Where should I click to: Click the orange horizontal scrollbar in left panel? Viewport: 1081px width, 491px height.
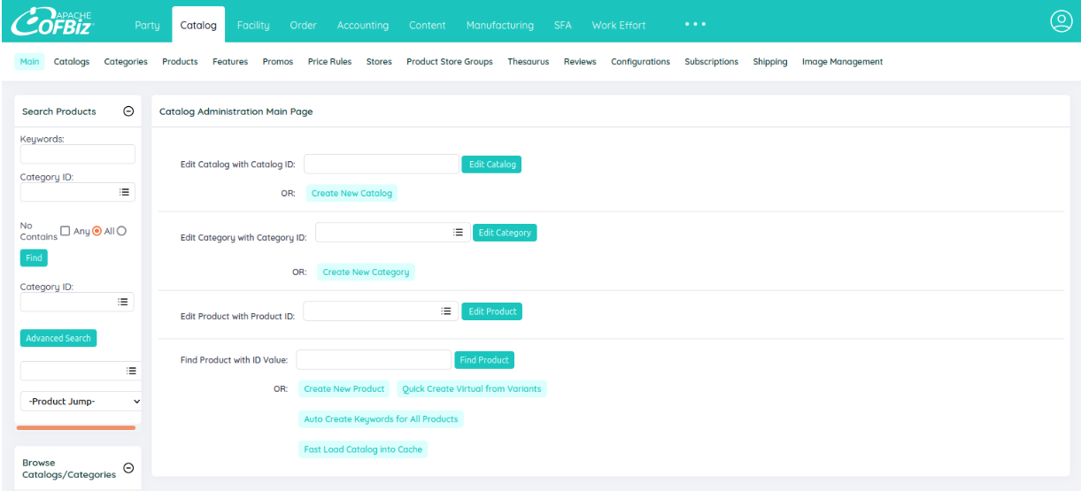point(76,427)
